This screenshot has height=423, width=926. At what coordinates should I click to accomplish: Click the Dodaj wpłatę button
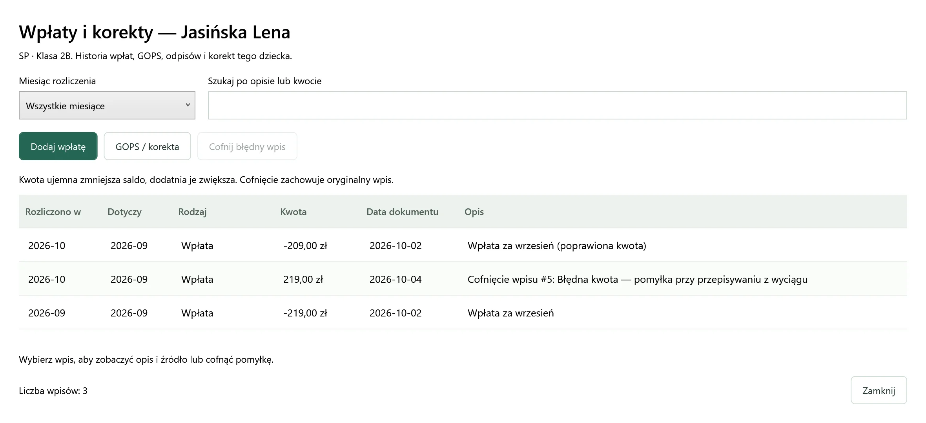click(58, 146)
